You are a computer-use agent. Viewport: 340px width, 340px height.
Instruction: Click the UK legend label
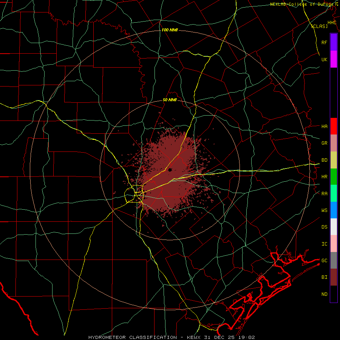coord(324,59)
